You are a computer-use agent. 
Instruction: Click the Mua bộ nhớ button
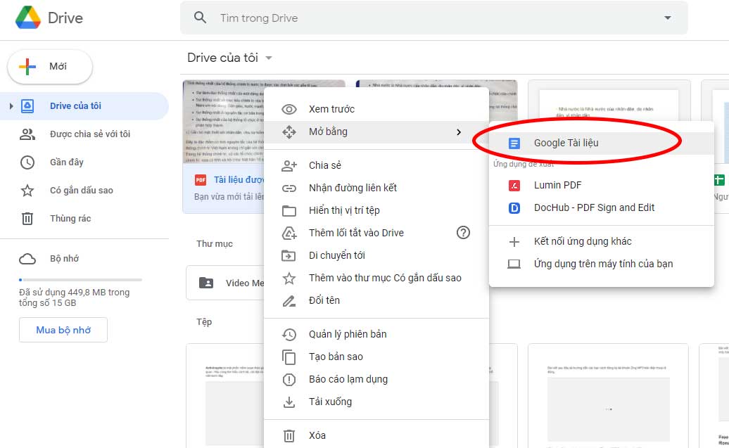coord(63,330)
